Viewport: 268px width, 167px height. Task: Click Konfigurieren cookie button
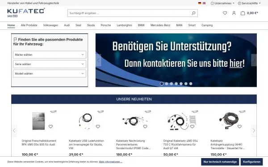tap(251, 162)
